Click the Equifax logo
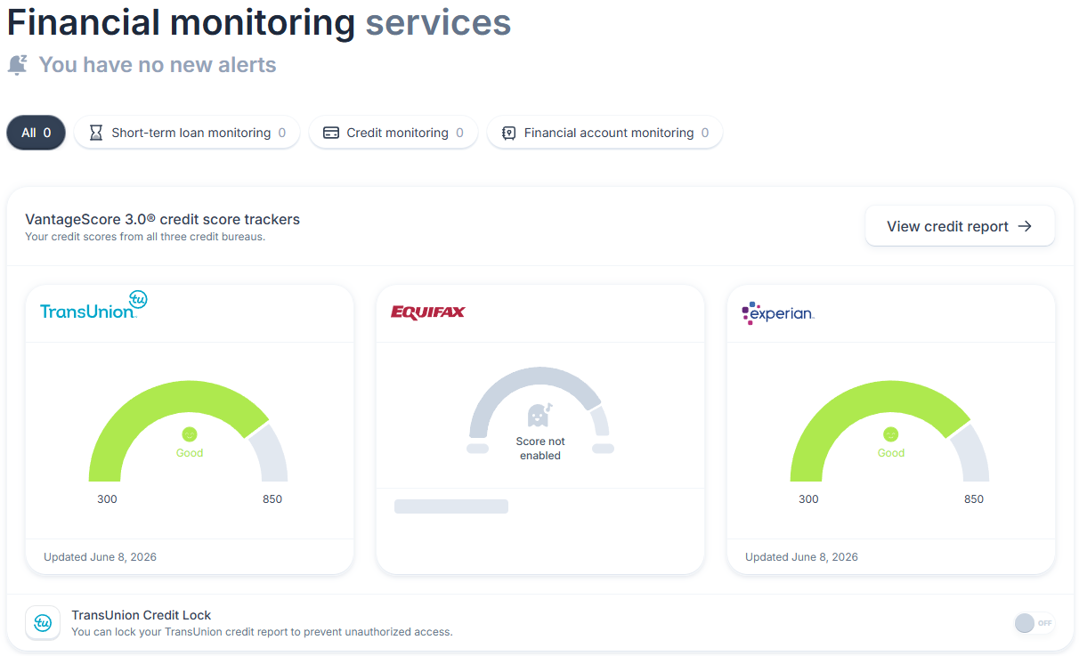This screenshot has width=1079, height=656. [x=428, y=312]
